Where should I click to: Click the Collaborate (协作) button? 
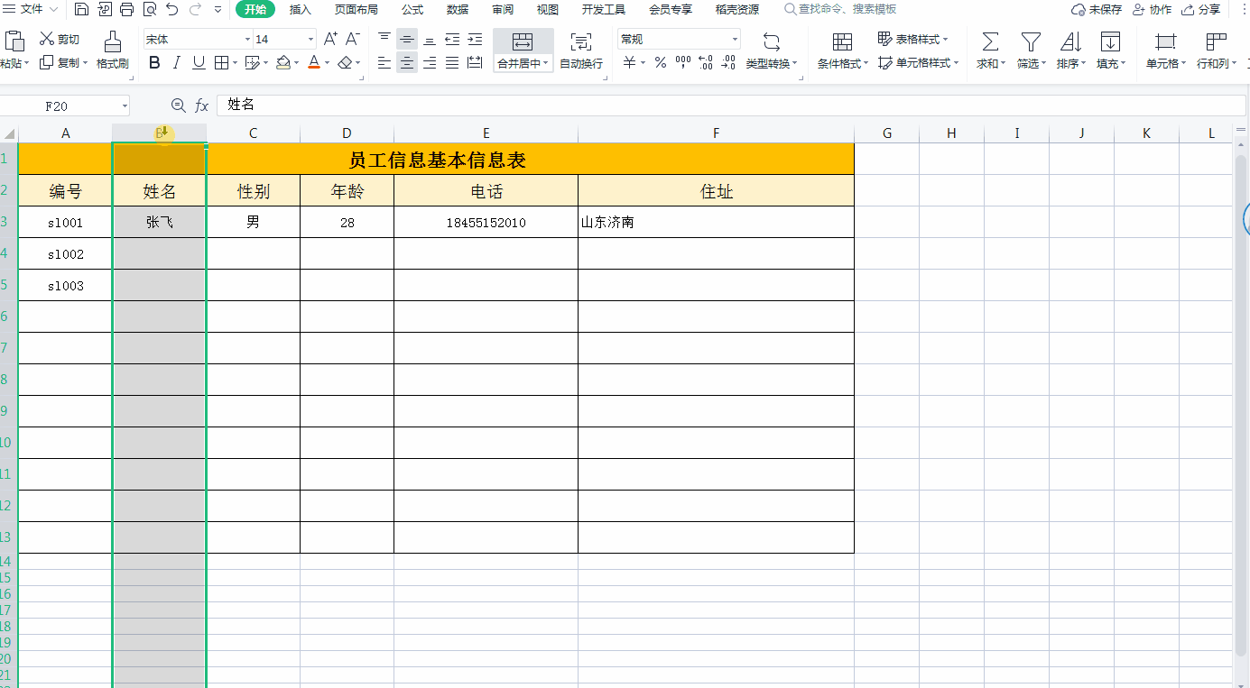(x=1152, y=10)
